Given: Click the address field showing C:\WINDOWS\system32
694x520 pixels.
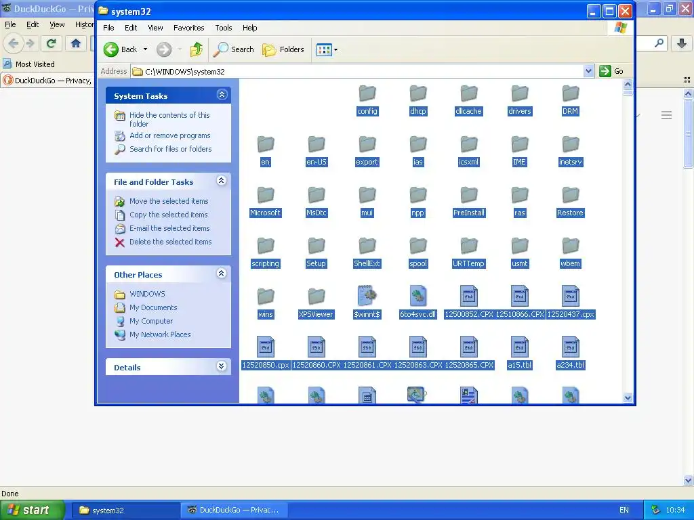Looking at the screenshot, I should tap(357, 71).
